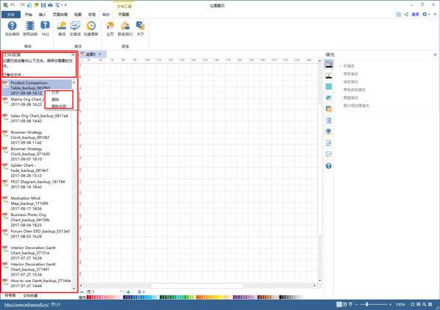Click the canvas horizontal scrollbar
This screenshot has height=310, width=440.
(197, 286)
